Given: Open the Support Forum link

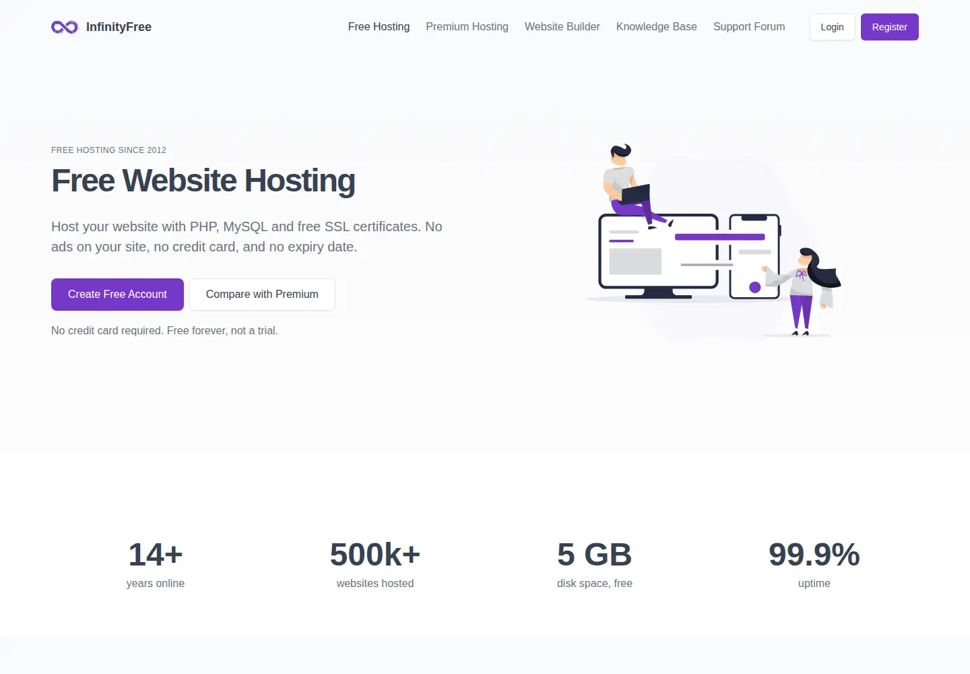Looking at the screenshot, I should [x=749, y=27].
